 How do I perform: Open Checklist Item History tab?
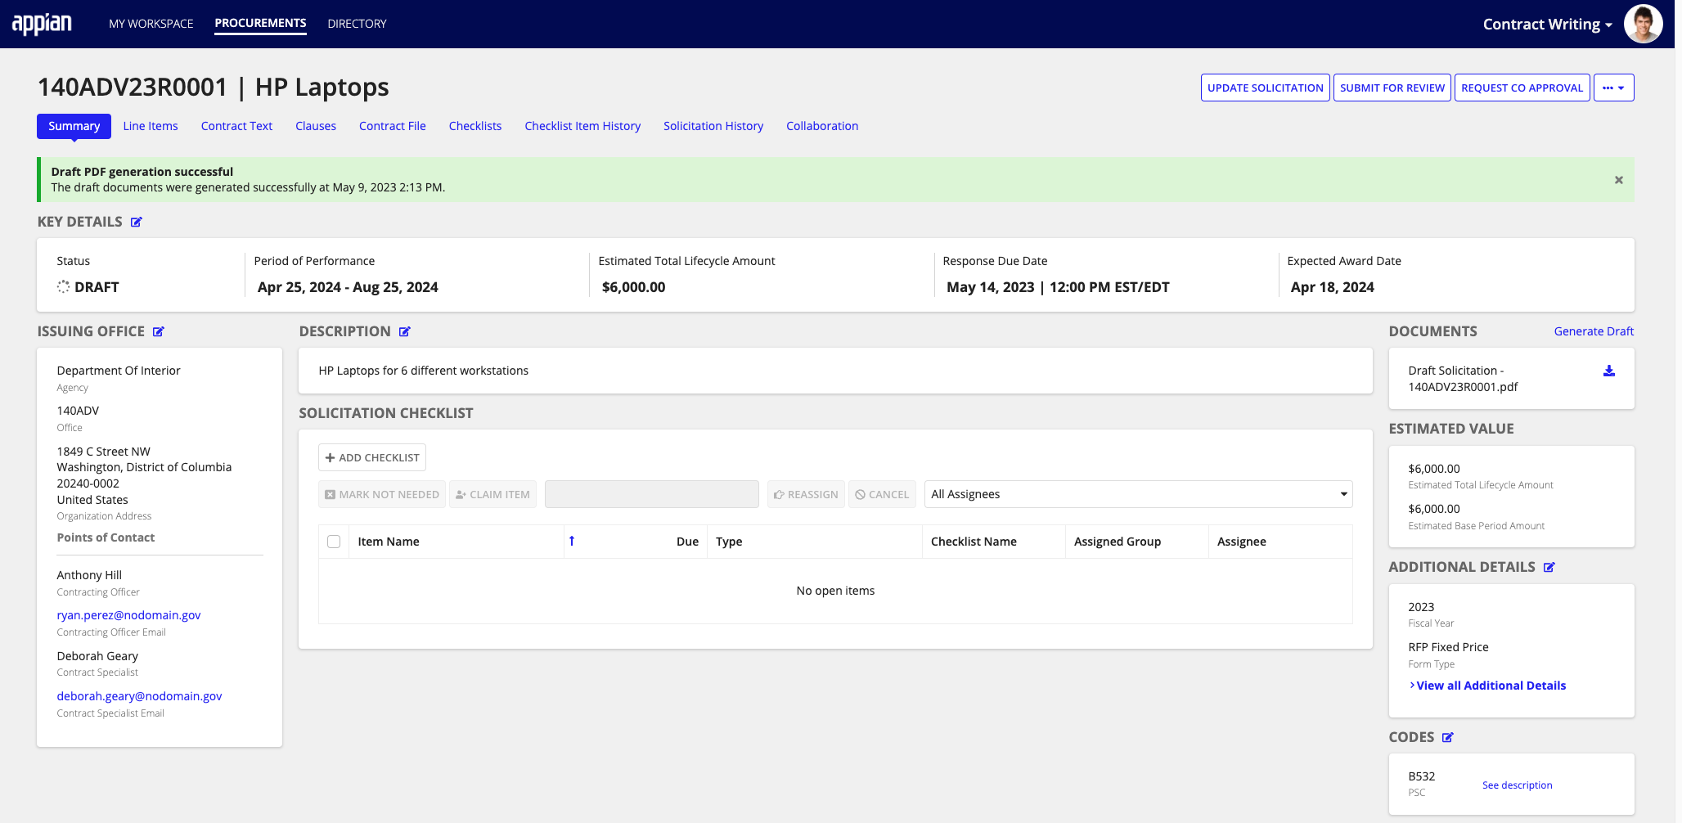582,126
